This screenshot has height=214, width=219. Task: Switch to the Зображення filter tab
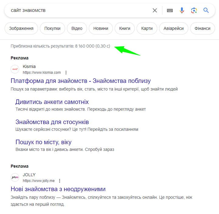coord(21,28)
